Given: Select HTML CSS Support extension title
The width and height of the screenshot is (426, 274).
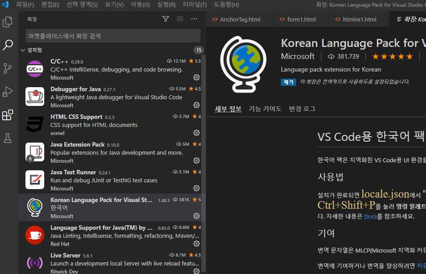Looking at the screenshot, I should point(76,117).
